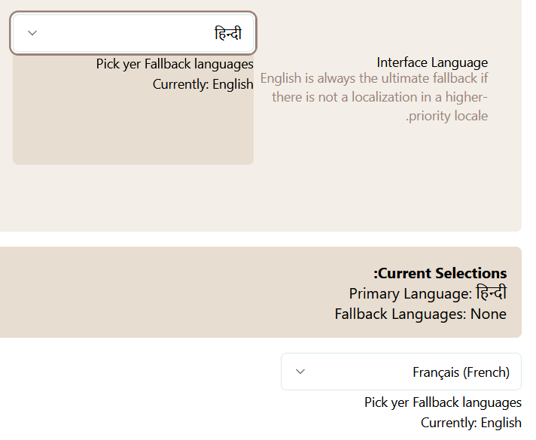Click the हिन्दी value beside "Primary Language"
536x440 pixels.
491,293
